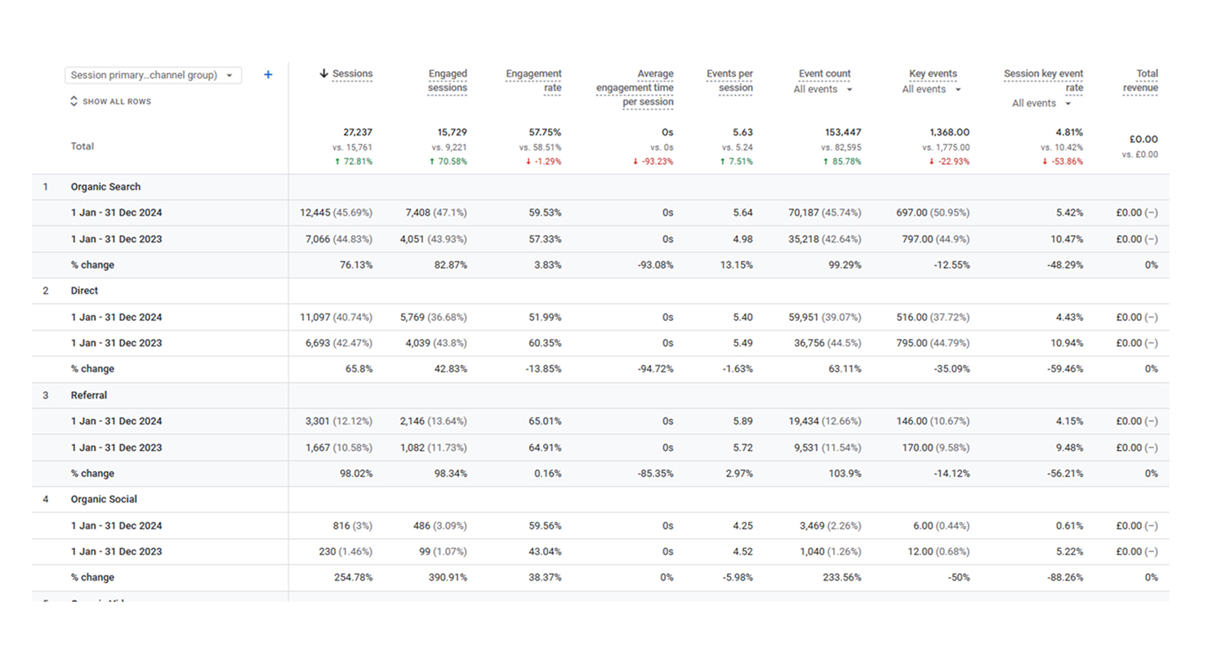The image size is (1217, 663).
Task: Click the Events per session header
Action: click(729, 80)
